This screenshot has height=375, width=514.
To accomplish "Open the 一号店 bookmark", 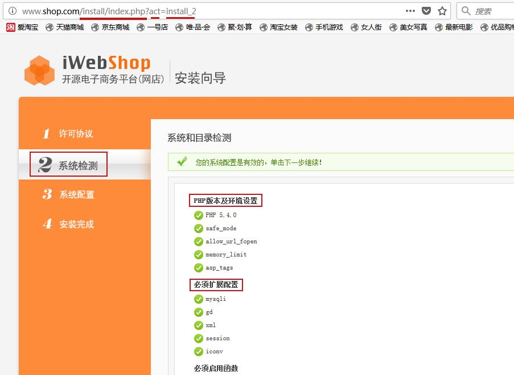I will (x=152, y=27).
